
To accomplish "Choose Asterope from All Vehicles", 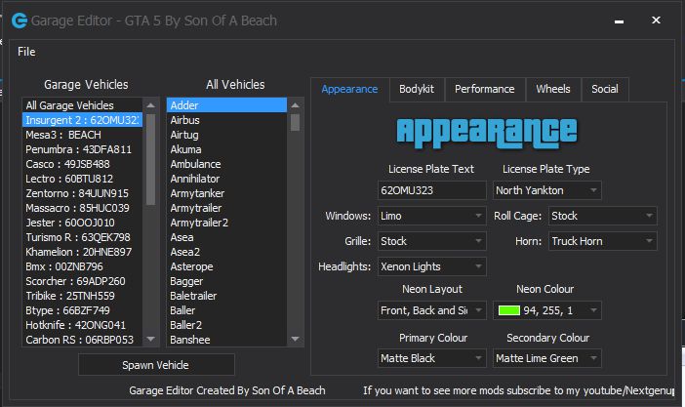I will [x=226, y=266].
